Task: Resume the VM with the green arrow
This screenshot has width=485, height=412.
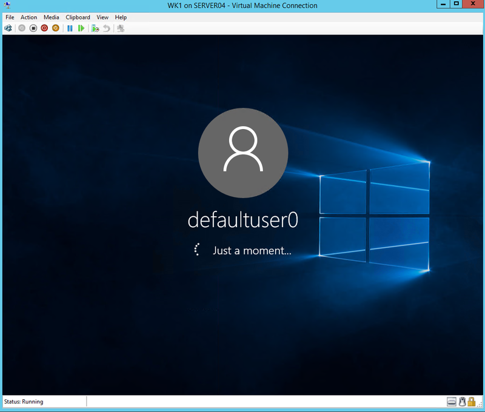Action: [82, 28]
